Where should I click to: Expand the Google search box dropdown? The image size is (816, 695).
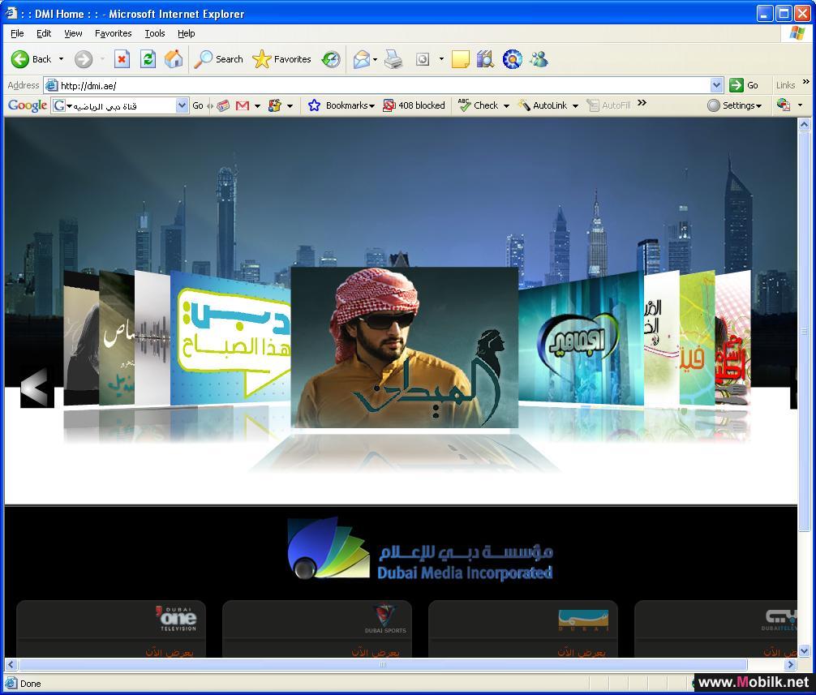(x=182, y=105)
